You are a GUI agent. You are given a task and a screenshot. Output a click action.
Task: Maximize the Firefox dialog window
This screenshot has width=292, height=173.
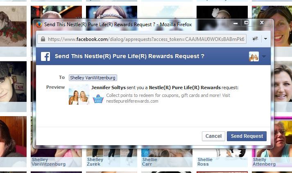coord(247,22)
